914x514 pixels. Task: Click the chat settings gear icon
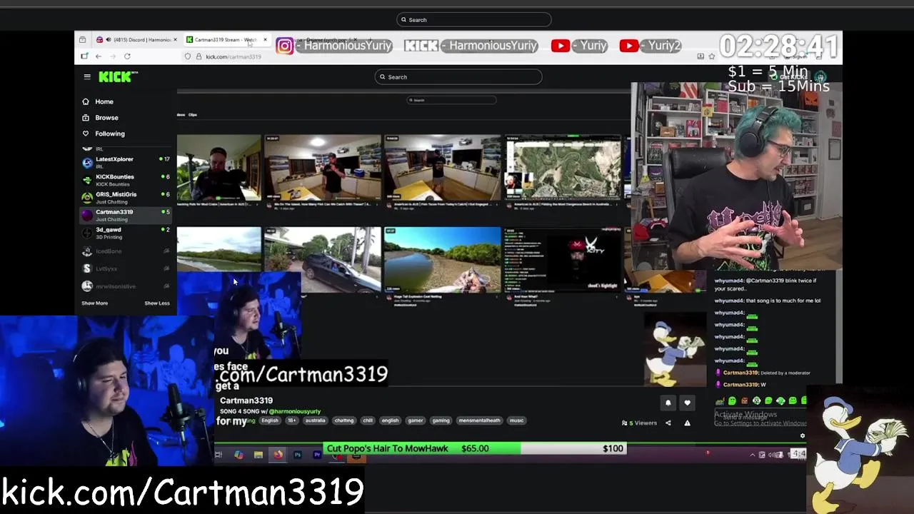(803, 436)
